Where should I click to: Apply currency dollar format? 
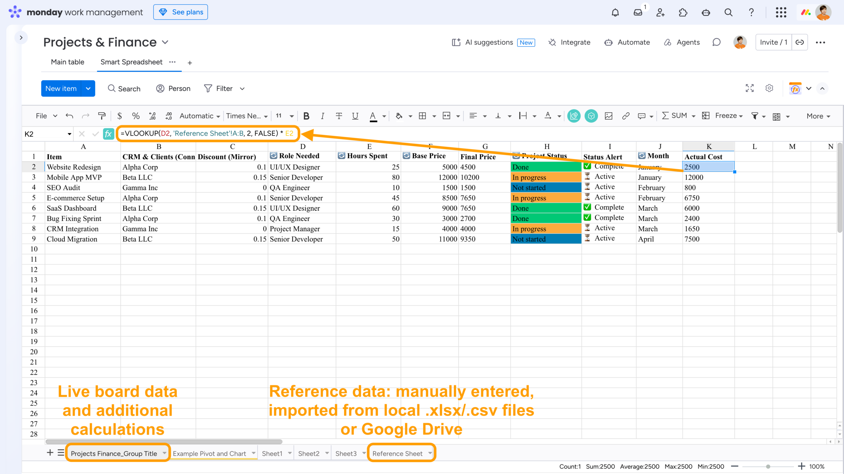pos(119,116)
